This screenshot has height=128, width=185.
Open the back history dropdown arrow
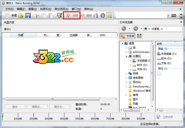[129, 29]
